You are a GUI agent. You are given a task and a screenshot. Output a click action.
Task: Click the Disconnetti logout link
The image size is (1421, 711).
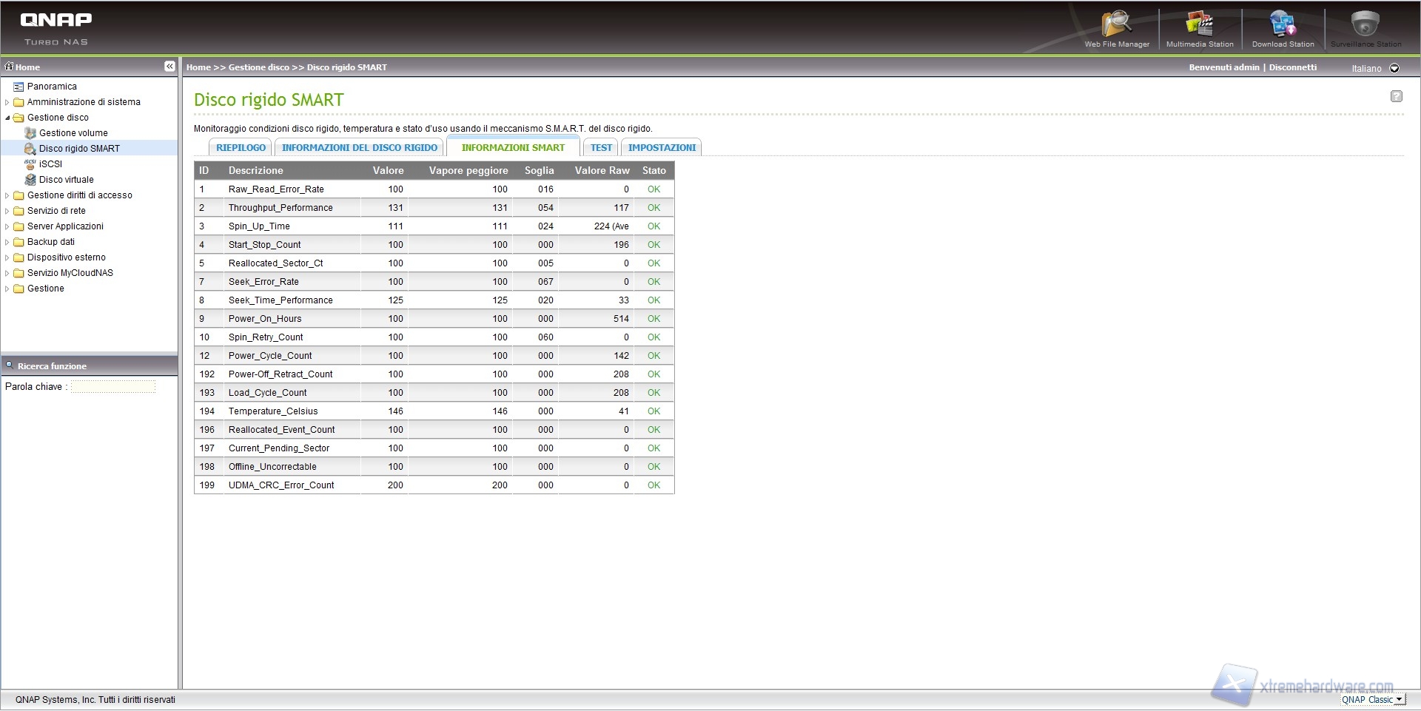point(1292,67)
